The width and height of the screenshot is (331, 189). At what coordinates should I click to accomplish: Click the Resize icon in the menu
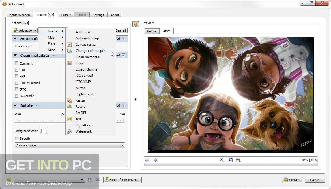(x=69, y=100)
